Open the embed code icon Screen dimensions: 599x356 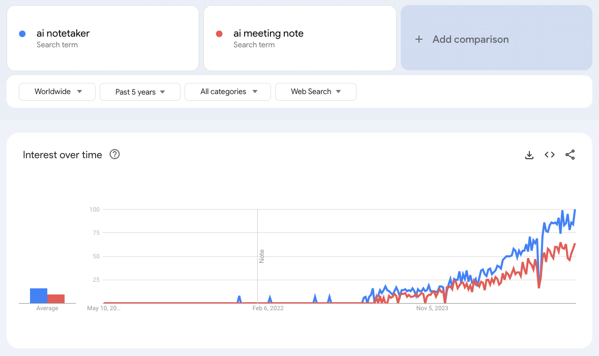550,155
